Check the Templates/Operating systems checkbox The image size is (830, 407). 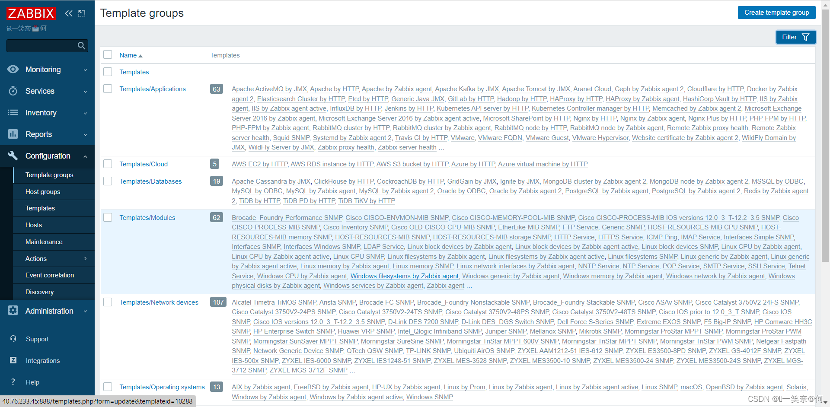(x=108, y=387)
